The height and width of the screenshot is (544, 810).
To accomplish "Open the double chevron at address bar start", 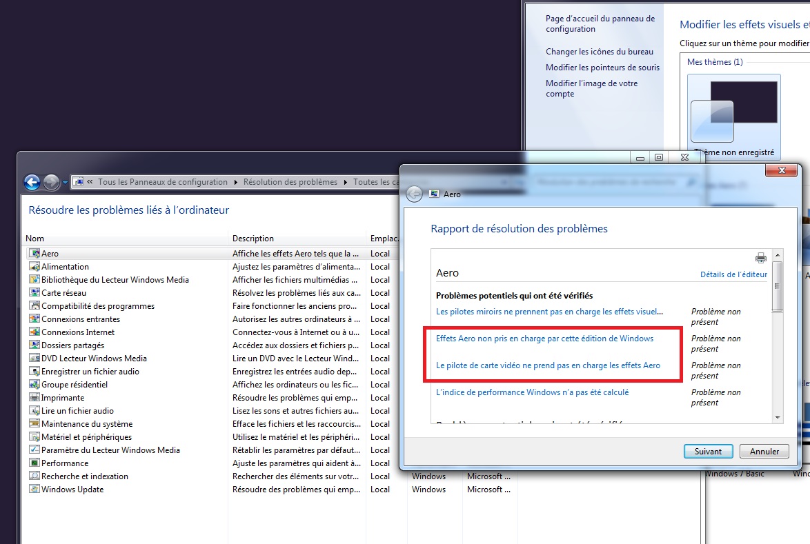I will (90, 181).
